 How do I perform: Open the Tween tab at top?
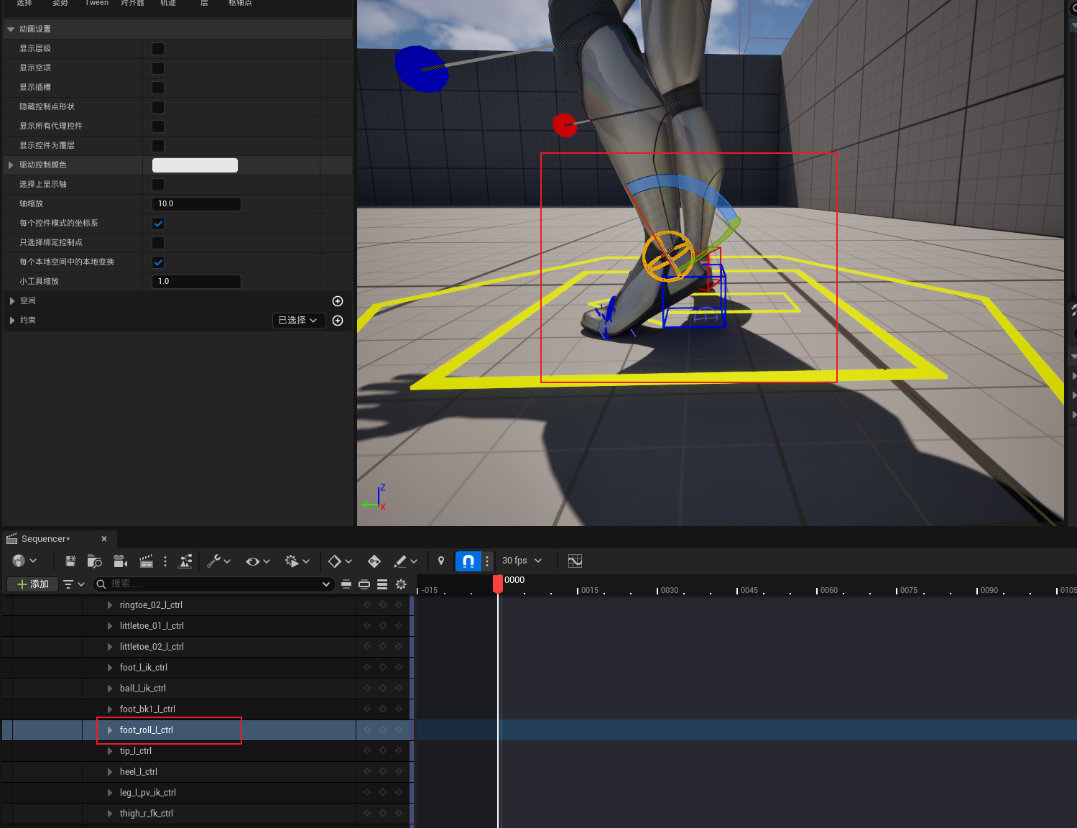(x=97, y=4)
